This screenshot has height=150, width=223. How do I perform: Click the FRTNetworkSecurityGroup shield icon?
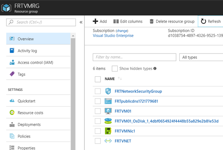tap(108, 91)
